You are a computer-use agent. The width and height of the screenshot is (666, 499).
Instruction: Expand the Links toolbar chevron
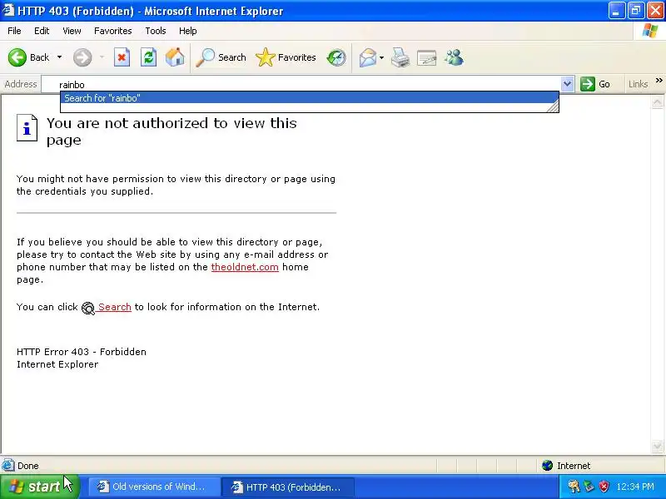(x=659, y=81)
